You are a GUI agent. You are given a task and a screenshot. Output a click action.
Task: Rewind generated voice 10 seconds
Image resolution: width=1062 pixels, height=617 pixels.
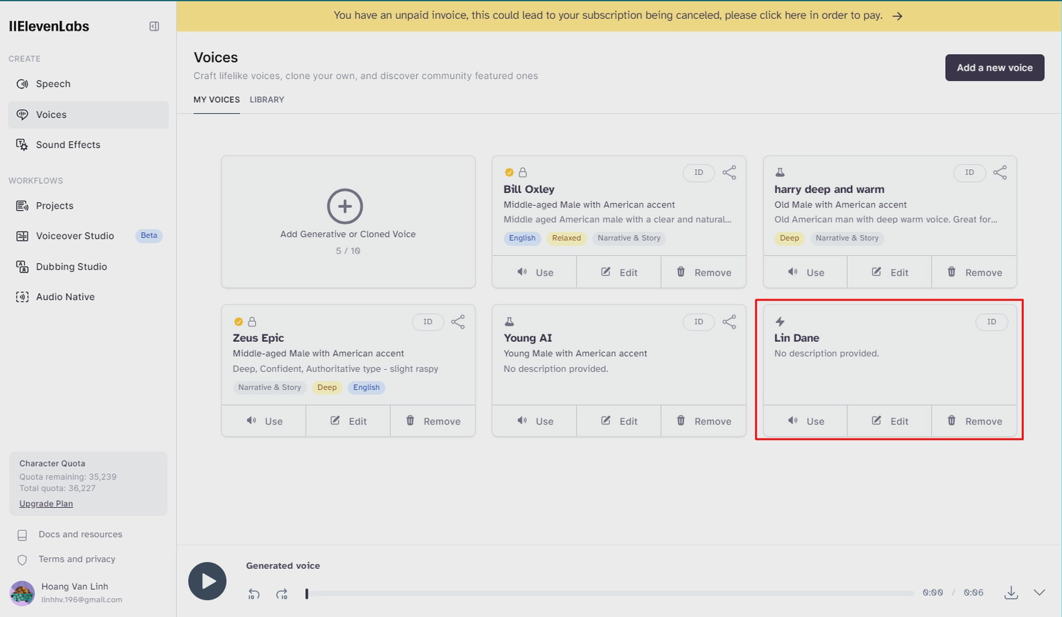254,594
